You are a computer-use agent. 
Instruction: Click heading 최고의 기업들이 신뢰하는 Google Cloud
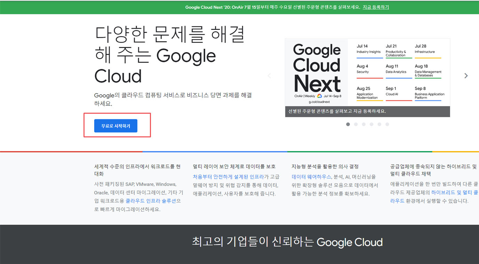pyautogui.click(x=287, y=242)
